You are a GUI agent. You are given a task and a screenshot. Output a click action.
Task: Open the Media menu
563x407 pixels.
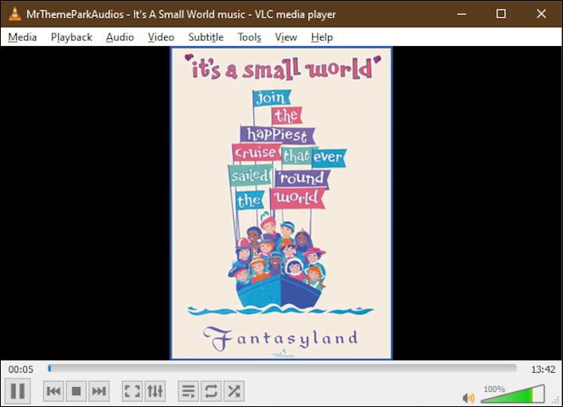pyautogui.click(x=22, y=37)
